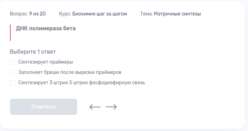Viewport: 248px width, 131px height.
Task: Click the answer text "Синтезирует праймеры"
Action: (x=46, y=62)
